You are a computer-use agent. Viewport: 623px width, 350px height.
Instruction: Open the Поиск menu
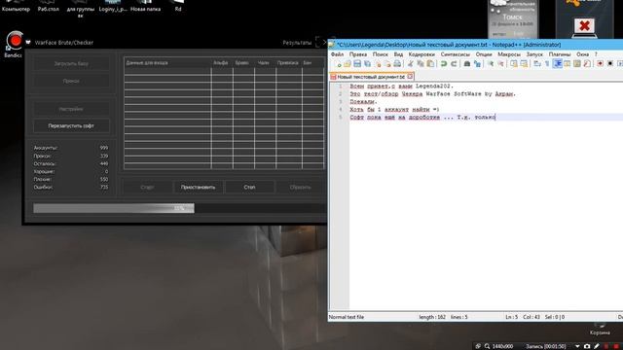click(x=381, y=54)
